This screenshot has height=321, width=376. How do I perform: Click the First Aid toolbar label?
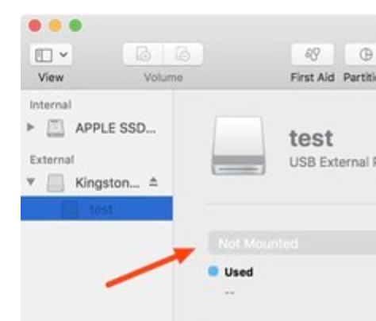313,77
